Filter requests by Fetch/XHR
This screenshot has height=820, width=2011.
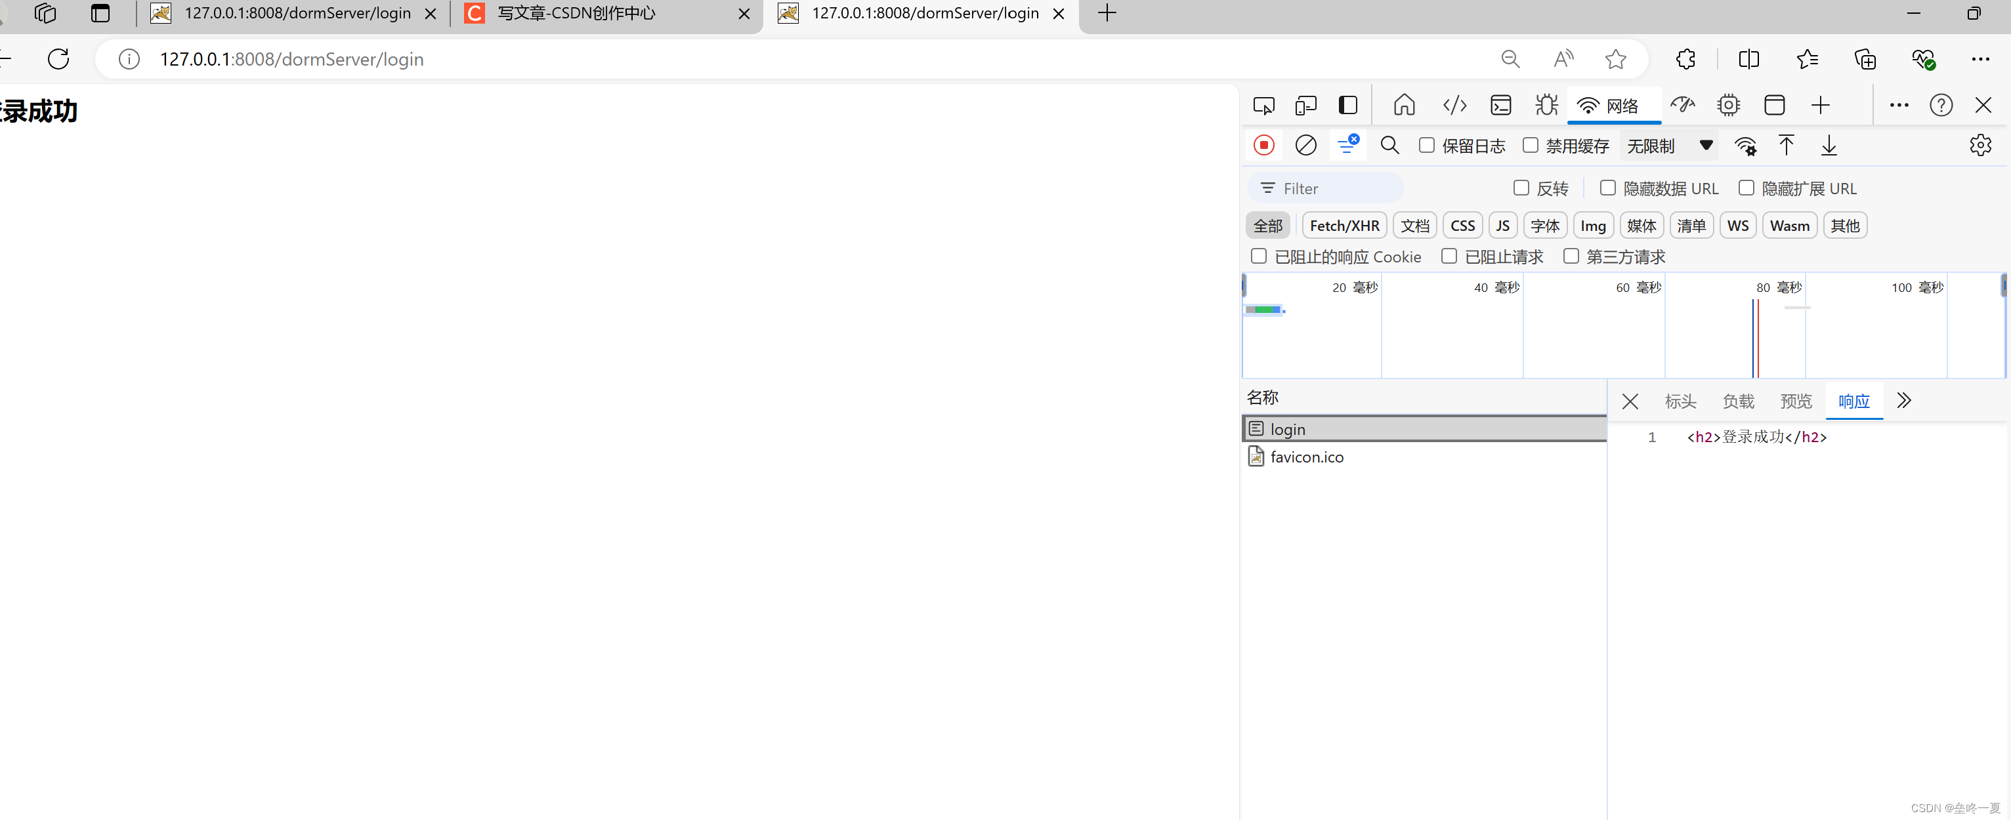(x=1344, y=226)
